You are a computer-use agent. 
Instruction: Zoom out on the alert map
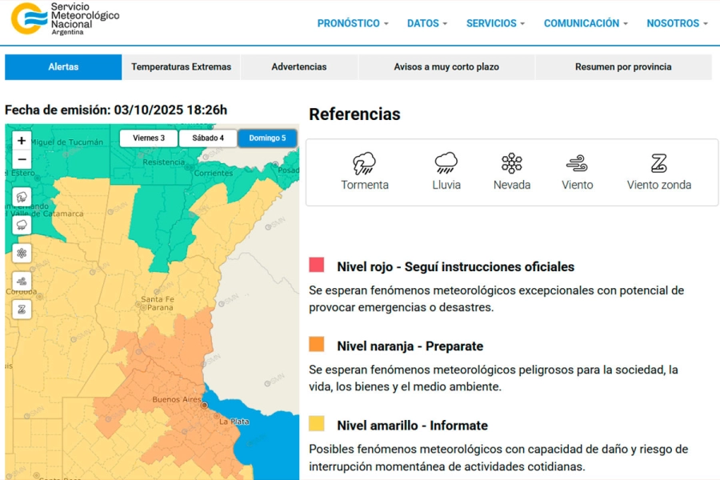click(22, 159)
